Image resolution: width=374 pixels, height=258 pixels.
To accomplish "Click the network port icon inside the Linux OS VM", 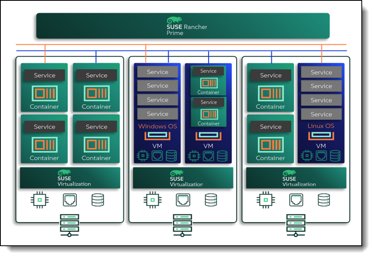I will 321,156.
